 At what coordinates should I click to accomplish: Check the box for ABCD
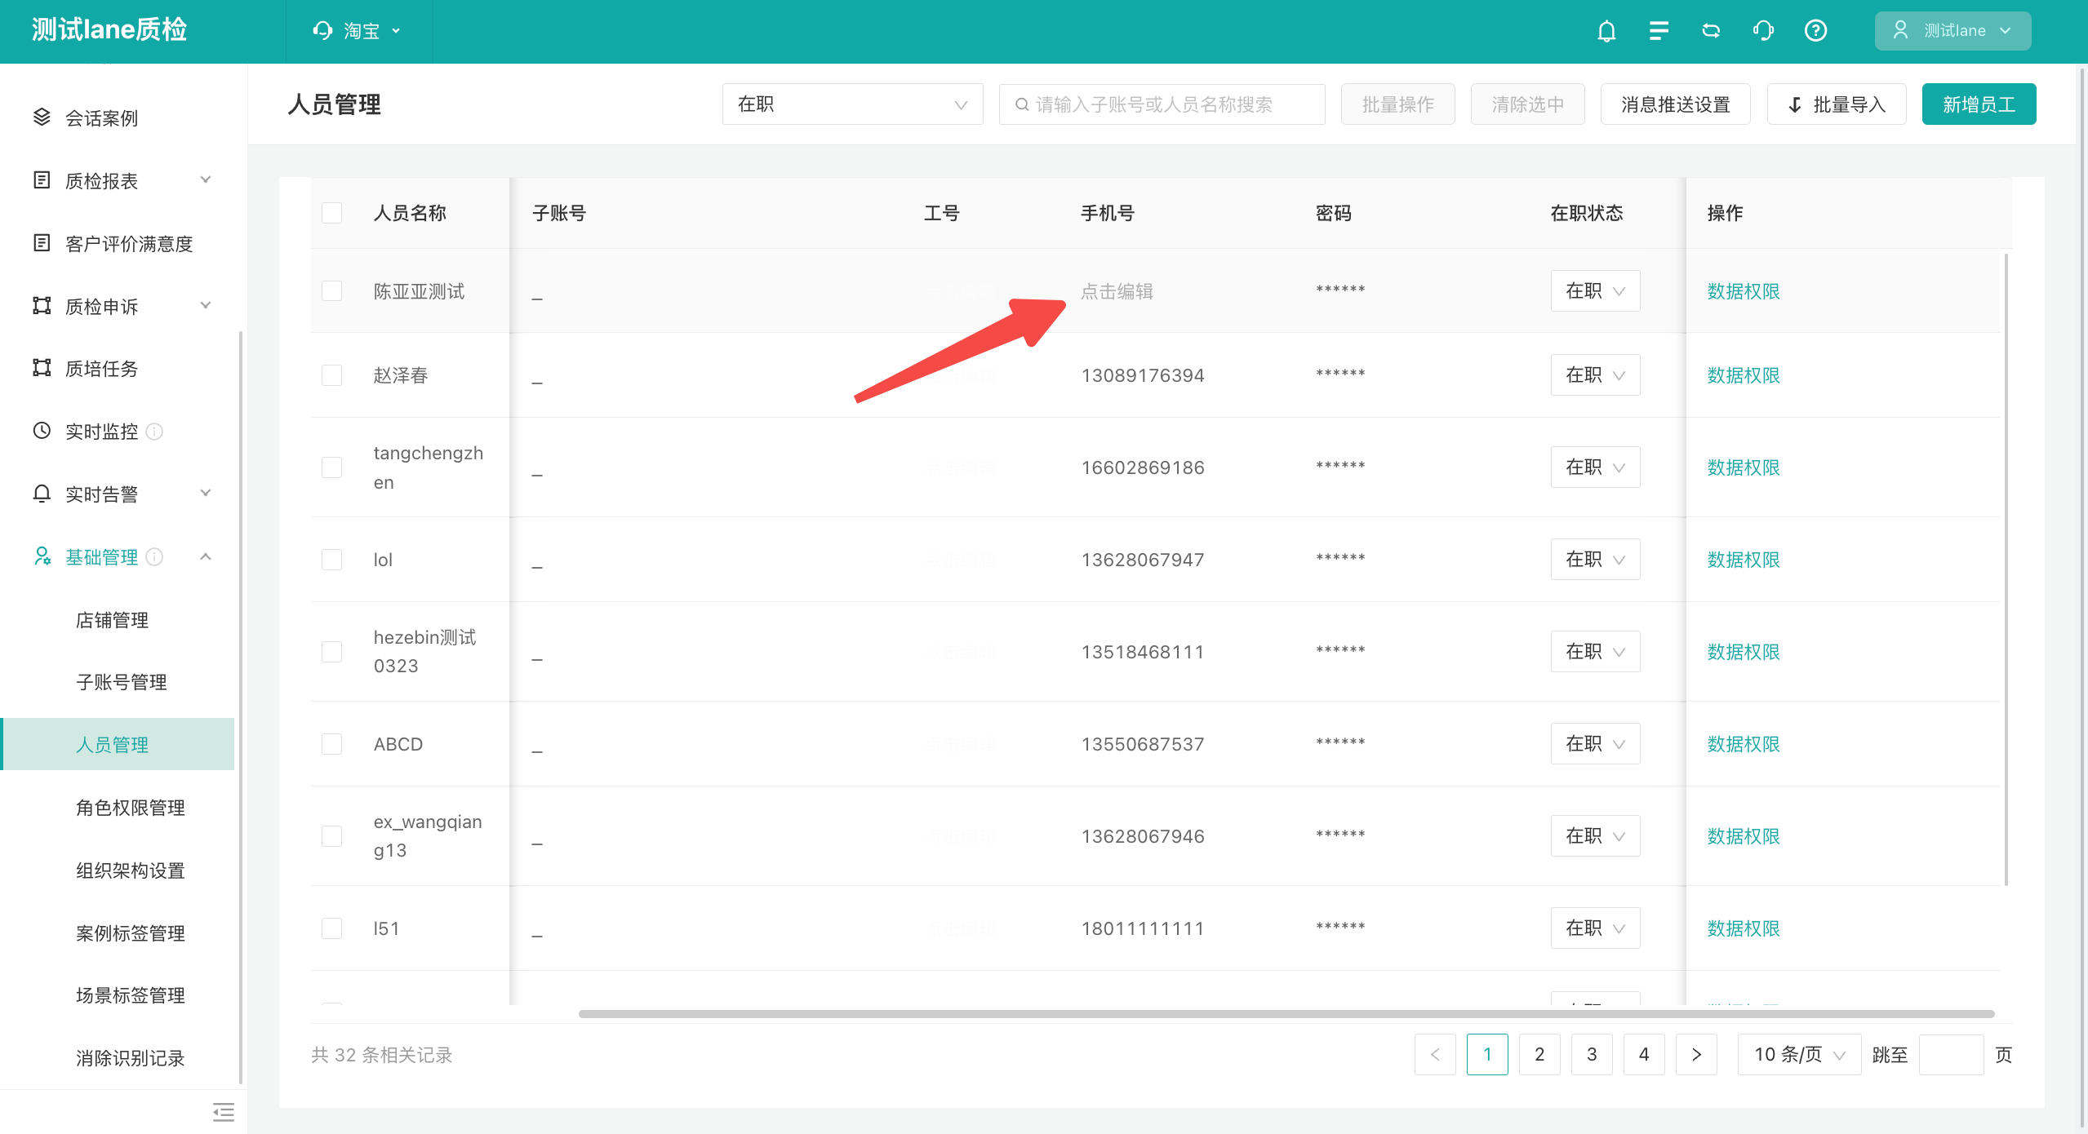tap(331, 743)
